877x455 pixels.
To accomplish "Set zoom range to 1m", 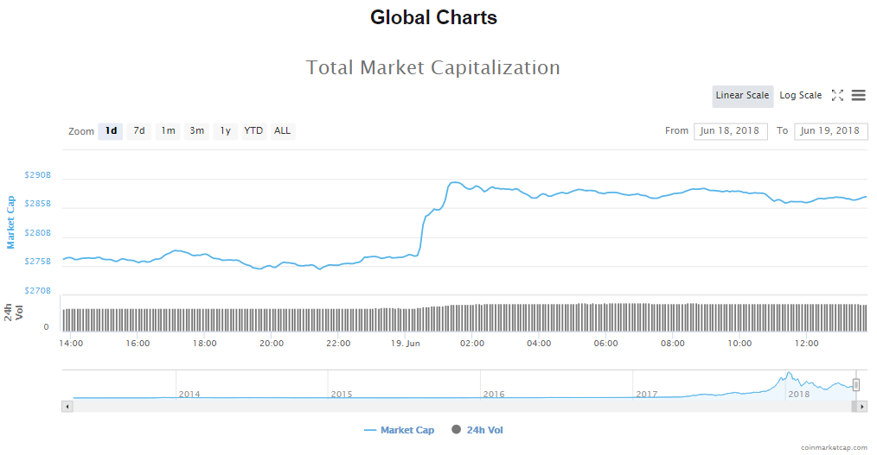I will tap(168, 131).
